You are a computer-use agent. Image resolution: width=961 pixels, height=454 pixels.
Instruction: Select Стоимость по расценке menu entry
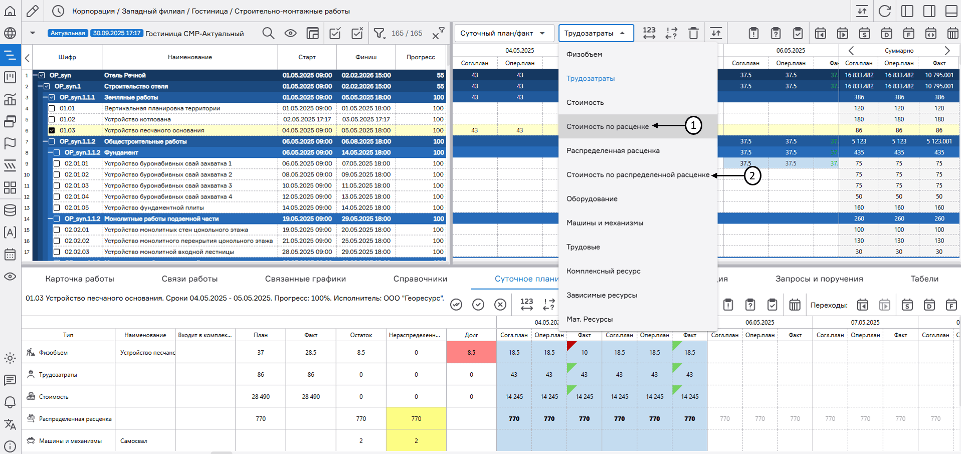click(607, 126)
